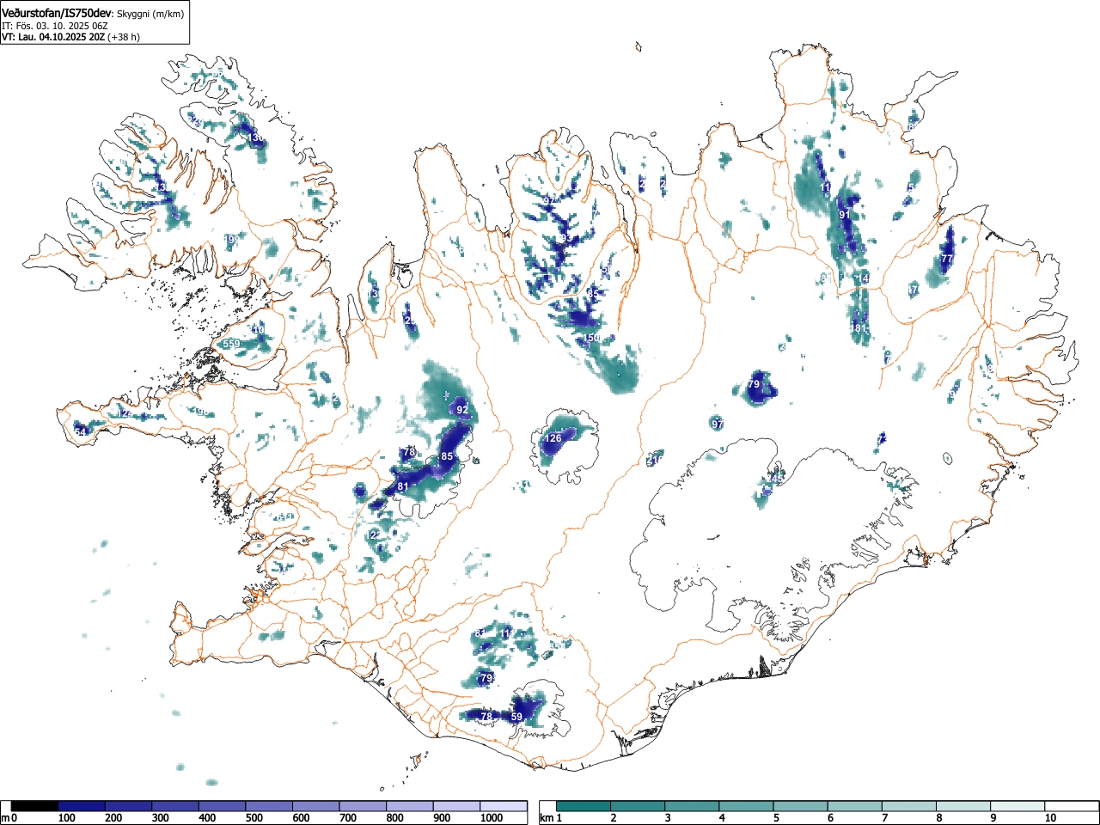1100x825 pixels.
Task: Click the 150 value label on the map
Action: (592, 338)
